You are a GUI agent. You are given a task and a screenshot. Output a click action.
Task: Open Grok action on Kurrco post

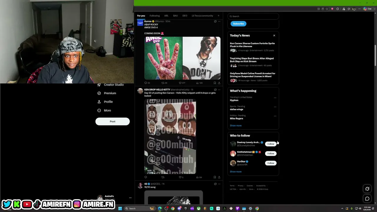tap(215, 21)
